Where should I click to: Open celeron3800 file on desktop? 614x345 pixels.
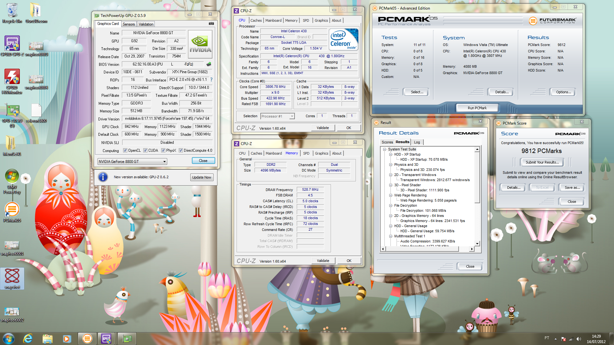pos(36,113)
